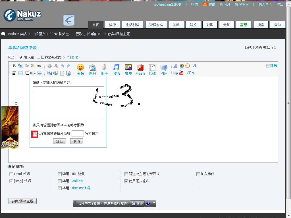Click the sigma formula icon
Screen dimensions: 291x218
[68, 73]
